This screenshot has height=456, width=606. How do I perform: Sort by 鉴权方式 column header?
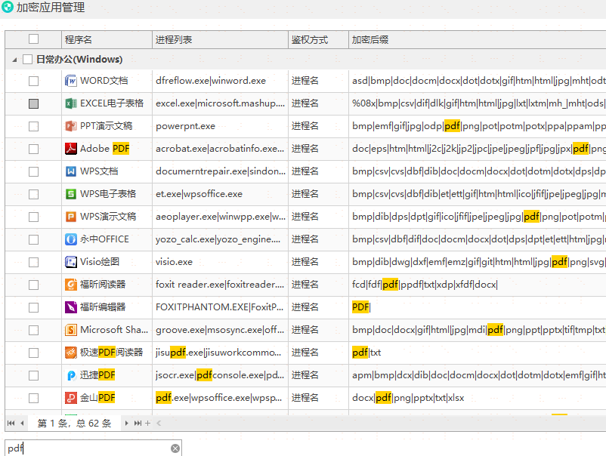click(x=318, y=39)
